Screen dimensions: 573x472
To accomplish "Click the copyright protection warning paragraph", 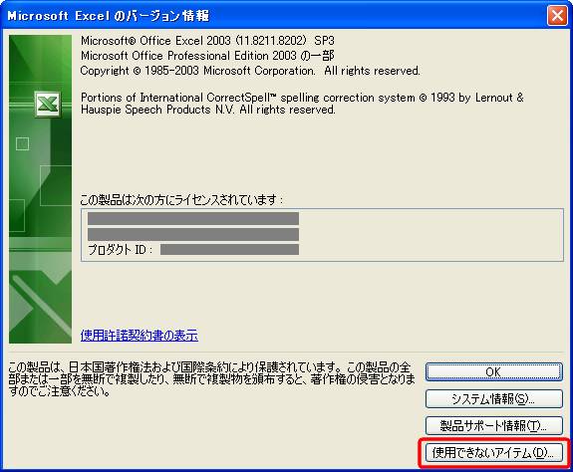I will click(x=212, y=379).
